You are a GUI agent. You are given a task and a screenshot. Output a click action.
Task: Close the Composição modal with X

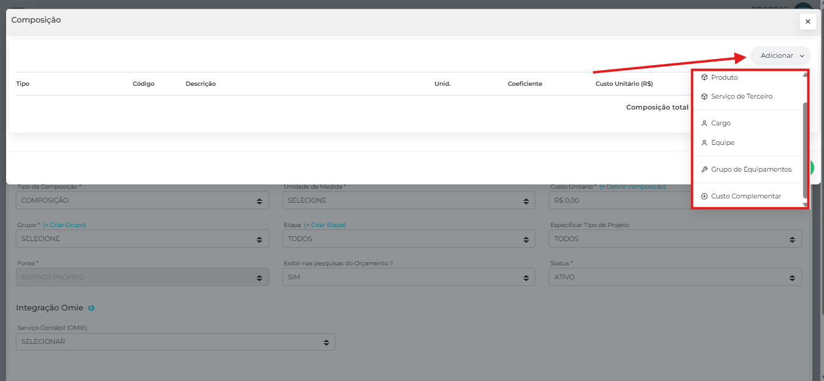point(808,21)
